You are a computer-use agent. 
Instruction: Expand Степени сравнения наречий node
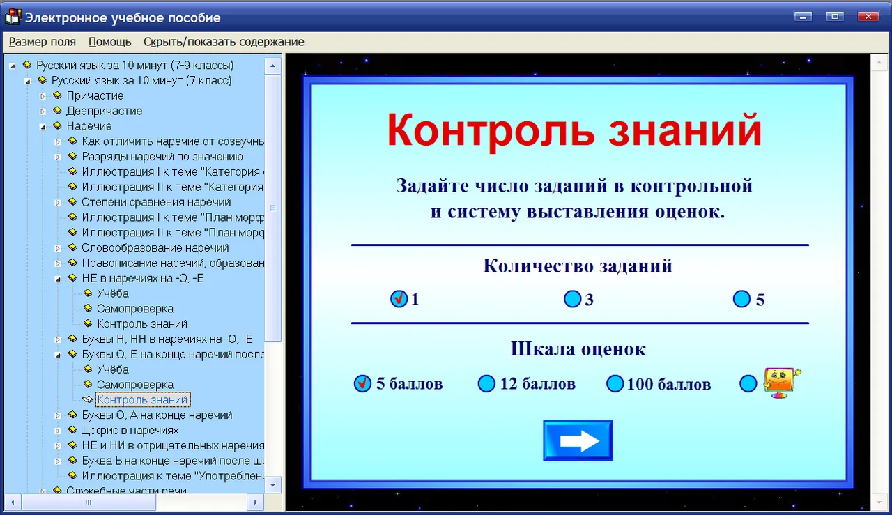[x=58, y=203]
